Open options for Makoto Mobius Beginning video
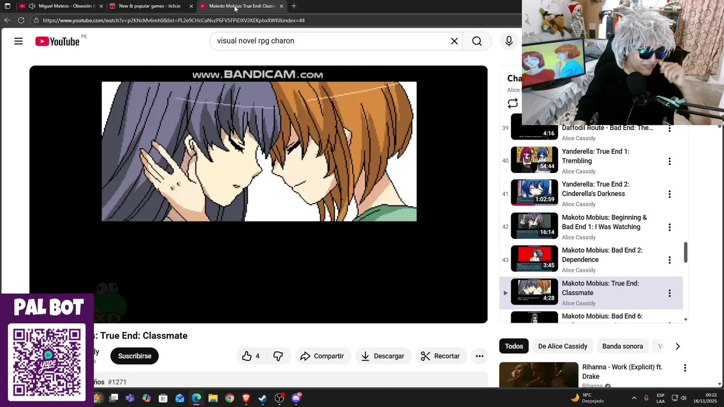Screen dimensions: 724x407 [x=669, y=227]
